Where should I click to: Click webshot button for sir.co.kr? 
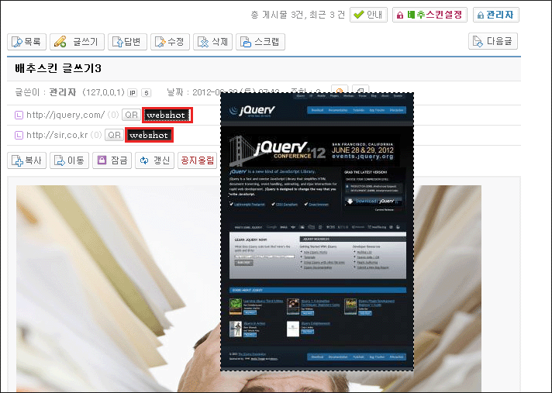point(149,135)
